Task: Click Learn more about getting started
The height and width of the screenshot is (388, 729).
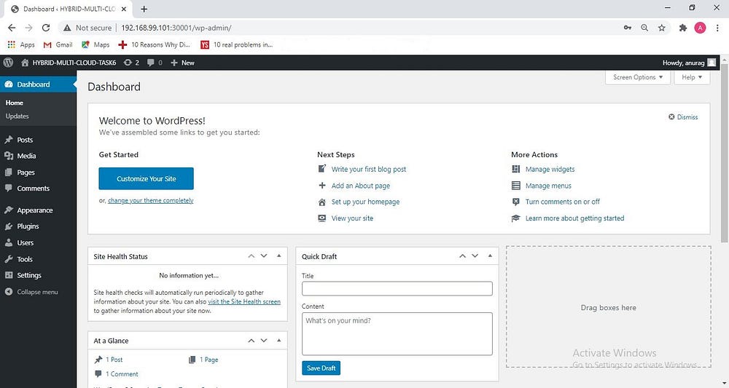Action: click(x=574, y=218)
